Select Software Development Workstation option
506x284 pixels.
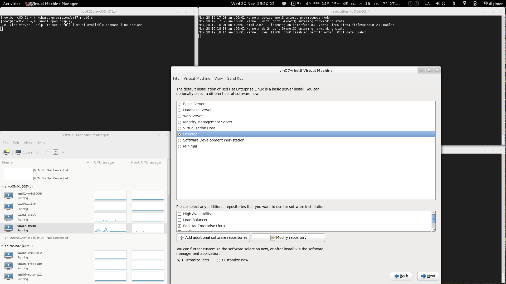(179, 140)
